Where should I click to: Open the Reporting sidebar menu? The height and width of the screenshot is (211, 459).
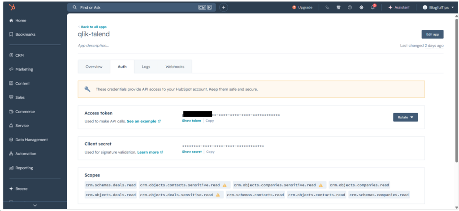tap(21, 168)
